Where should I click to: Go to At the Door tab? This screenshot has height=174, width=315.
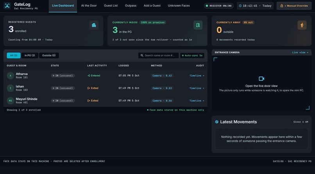pos(89,5)
